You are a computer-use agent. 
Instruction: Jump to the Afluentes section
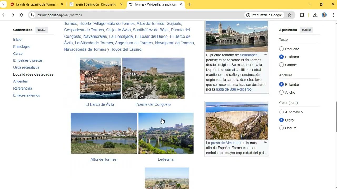21,81
